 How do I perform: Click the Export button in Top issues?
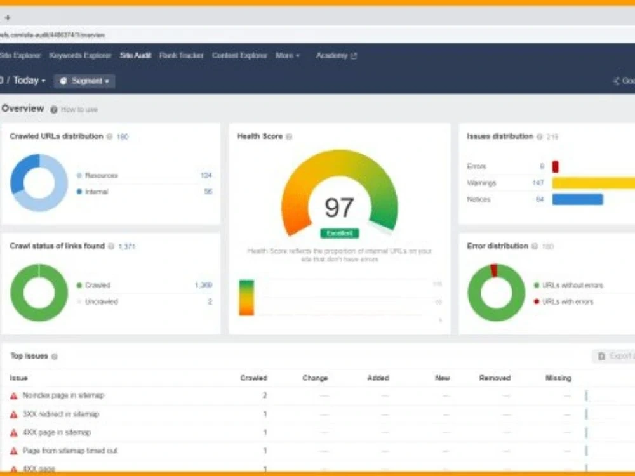tap(614, 356)
